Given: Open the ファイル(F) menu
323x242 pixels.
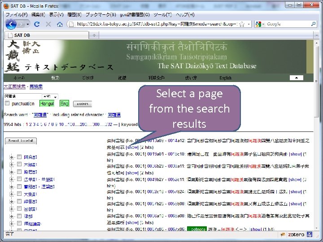Looking at the screenshot, I should (x=17, y=15).
